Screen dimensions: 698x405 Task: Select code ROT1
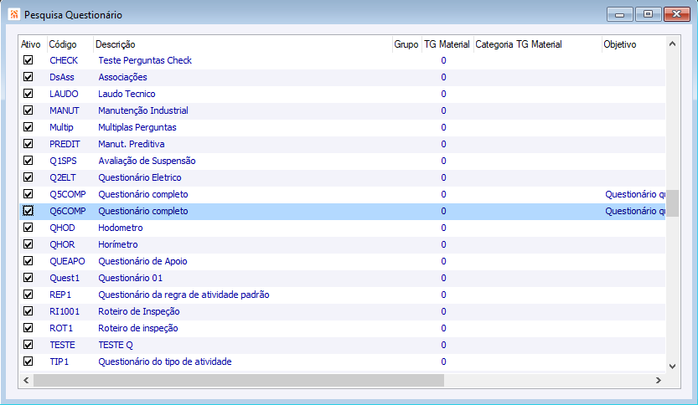[61, 328]
